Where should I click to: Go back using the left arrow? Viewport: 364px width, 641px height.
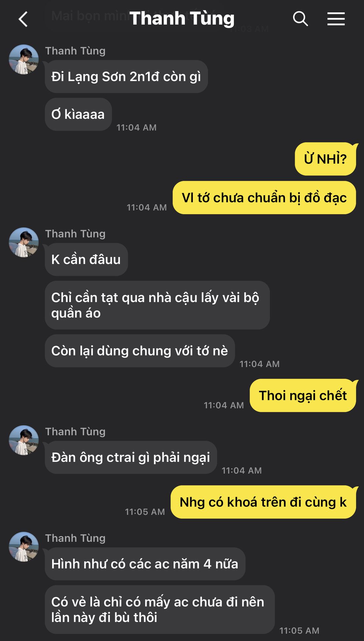(23, 19)
